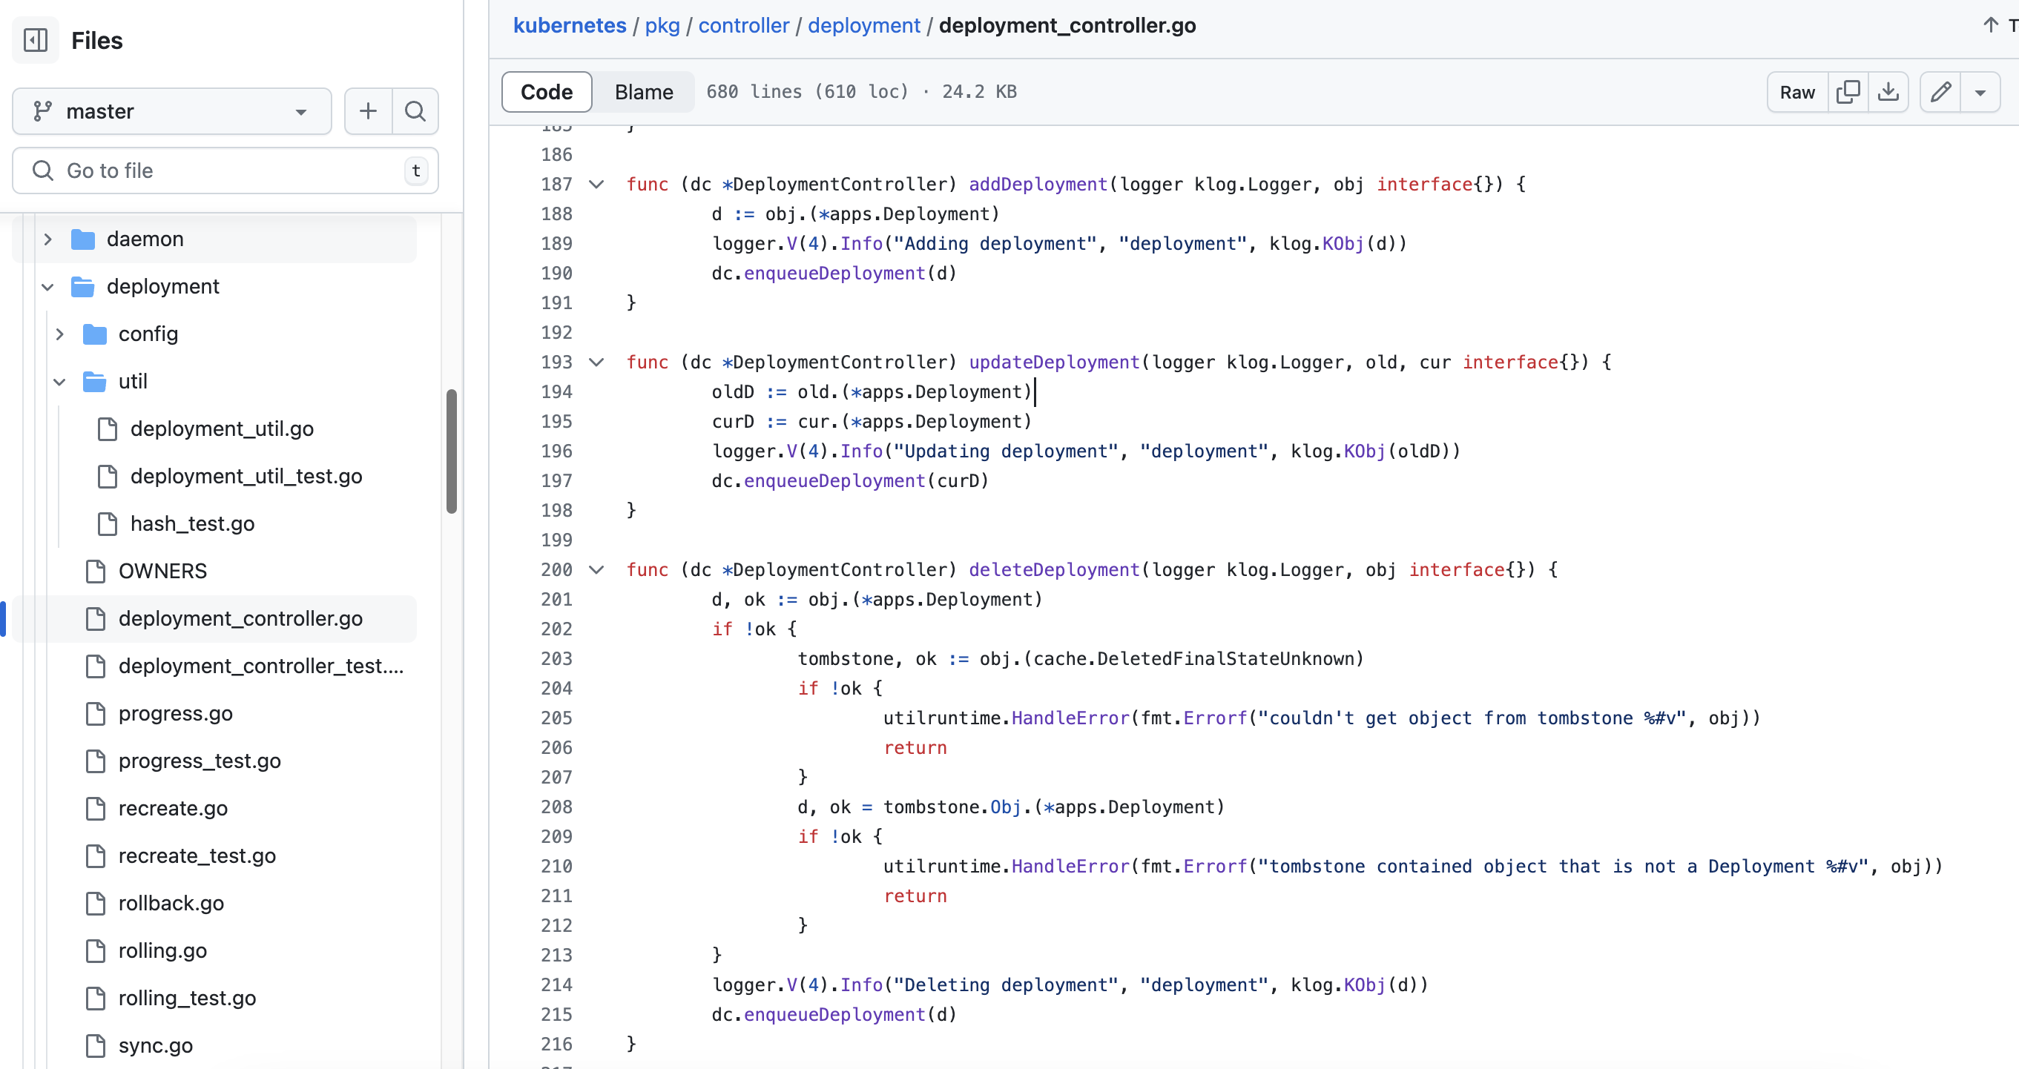Fold the addDeployment function chevron
The height and width of the screenshot is (1069, 2019).
click(x=596, y=184)
